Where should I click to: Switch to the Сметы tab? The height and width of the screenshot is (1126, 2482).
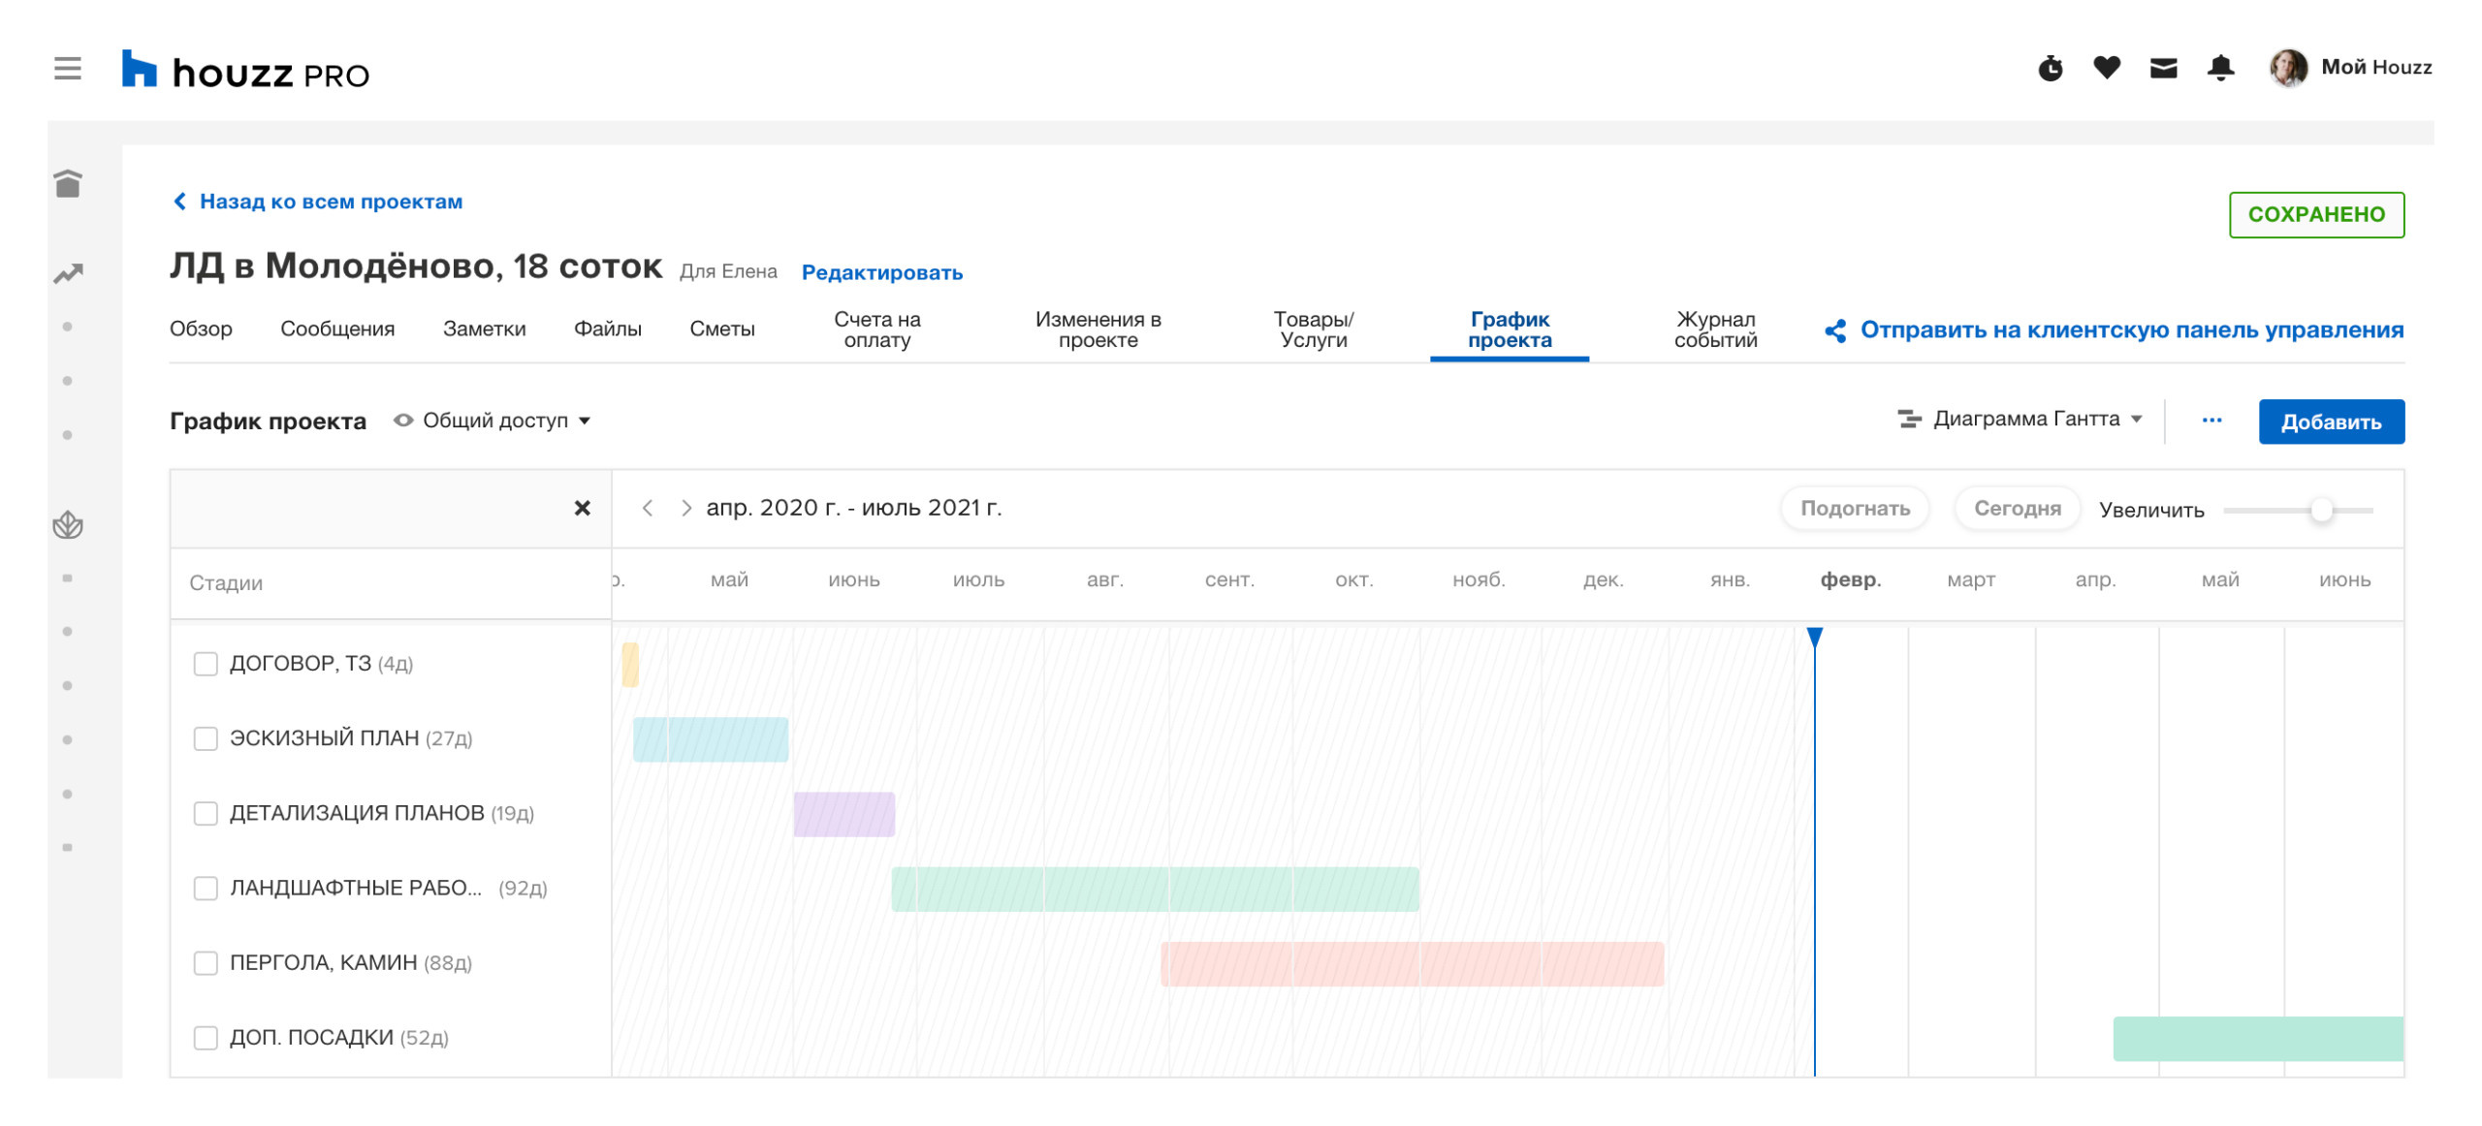coord(721,328)
